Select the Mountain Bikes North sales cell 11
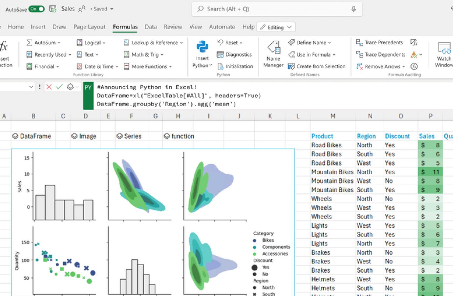 click(x=430, y=172)
